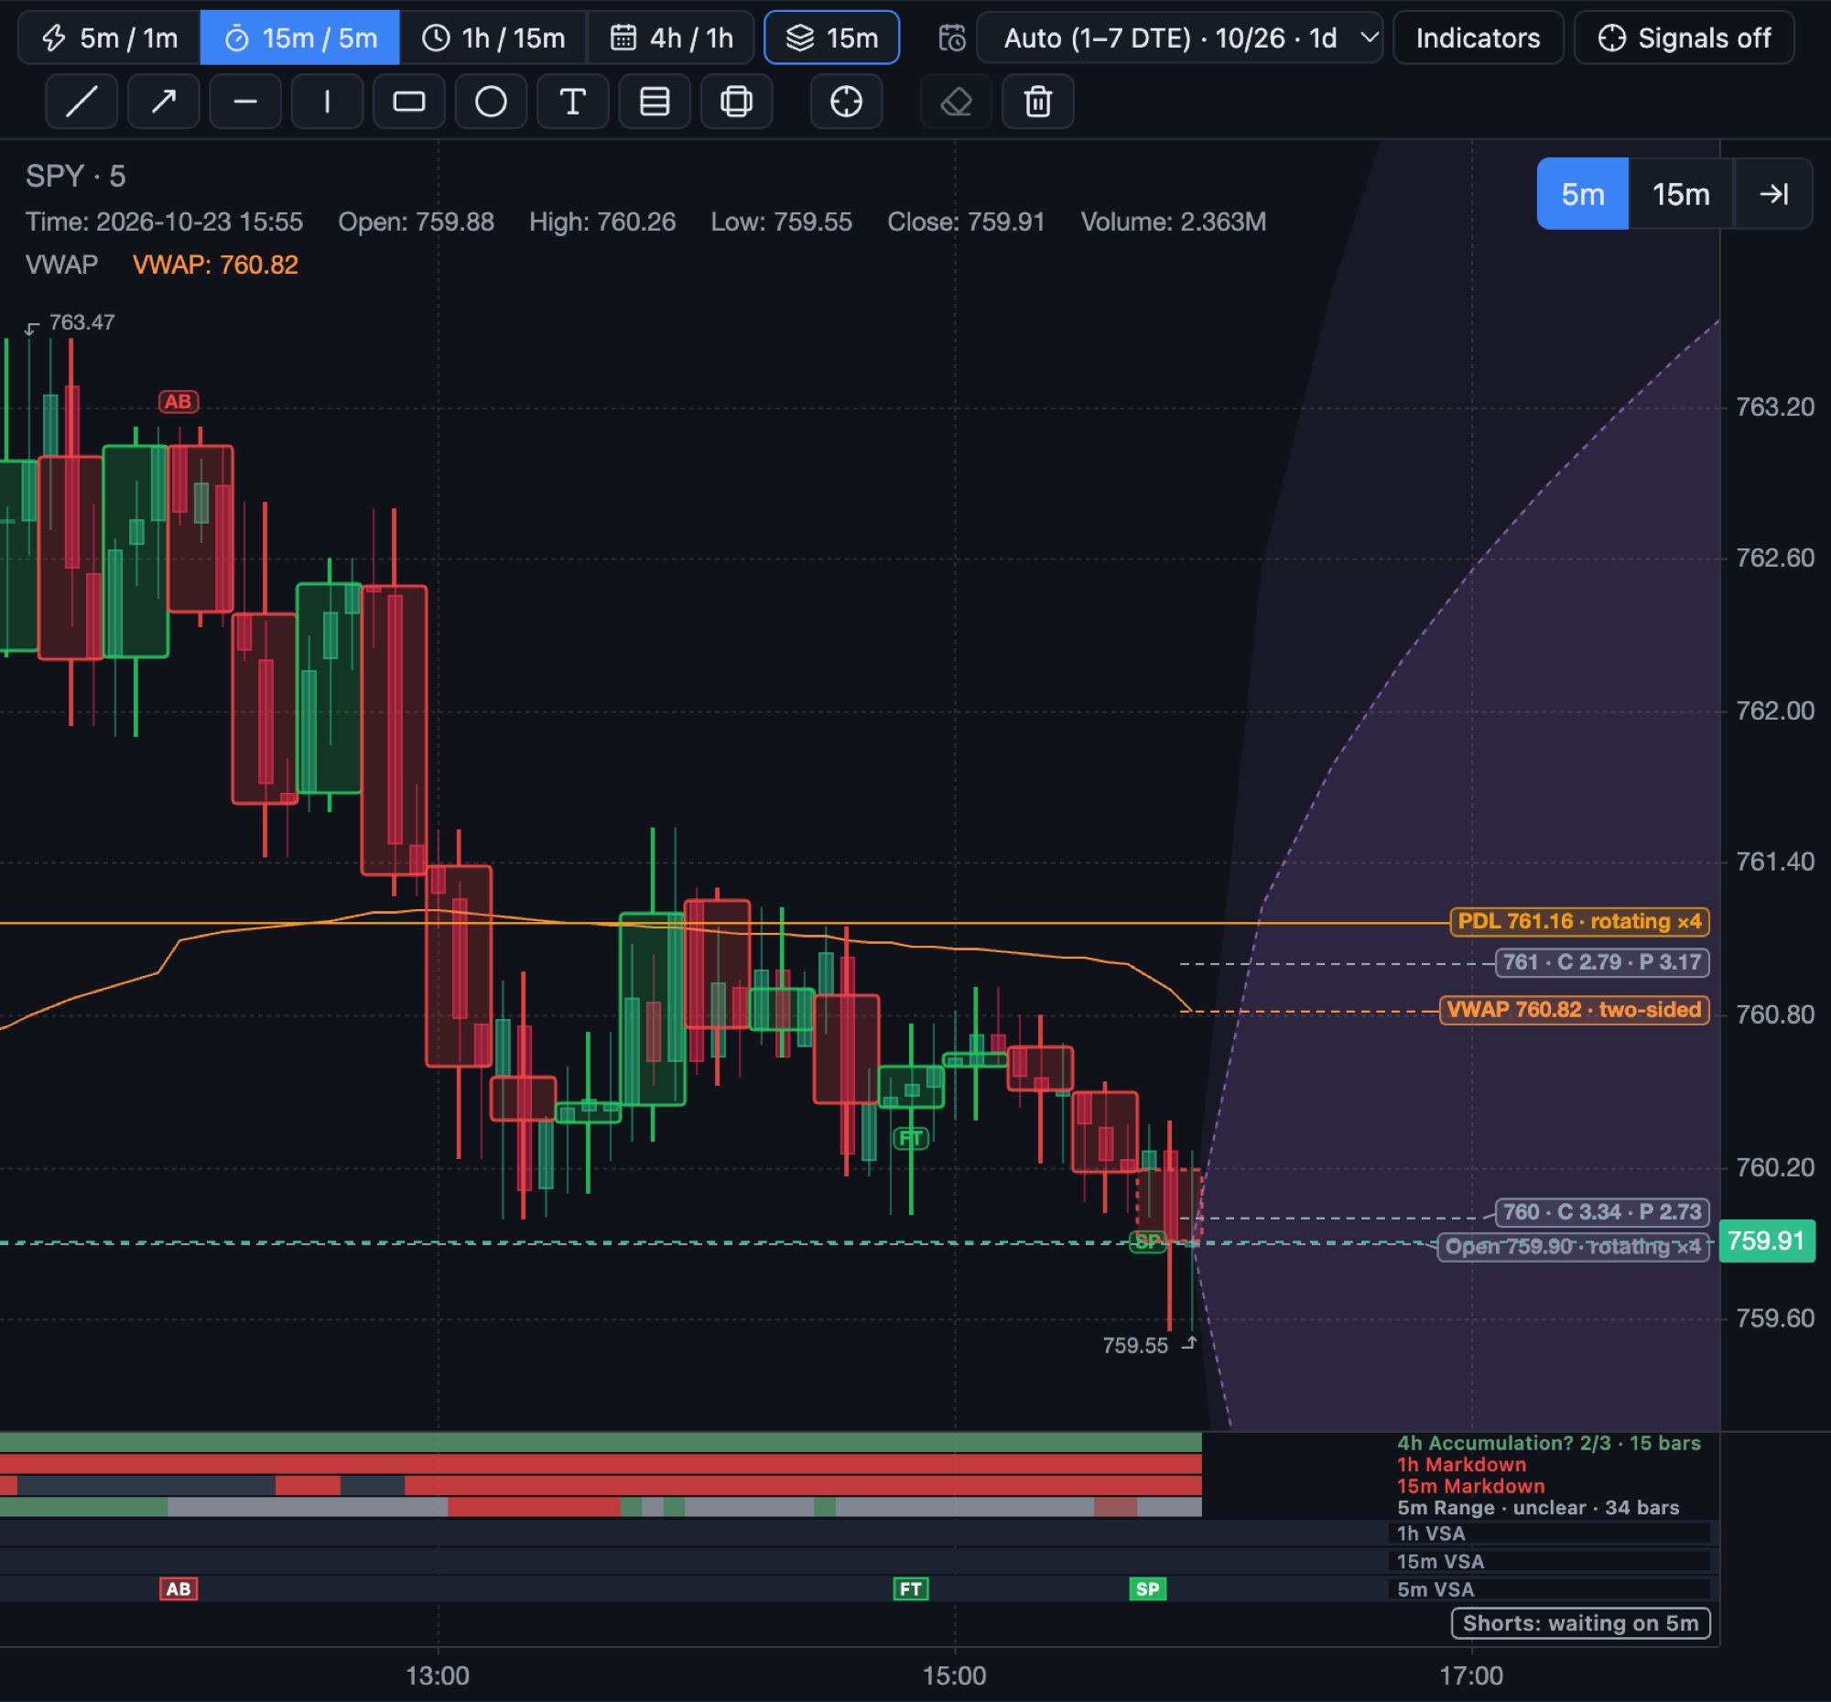Switch to 1h / 15m timeframe preset
The image size is (1831, 1702).
(x=493, y=38)
